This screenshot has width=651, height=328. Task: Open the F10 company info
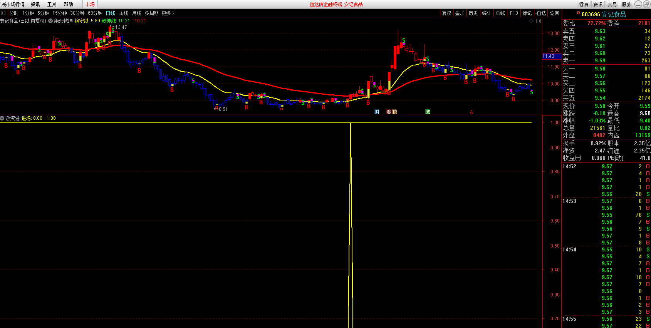(514, 13)
